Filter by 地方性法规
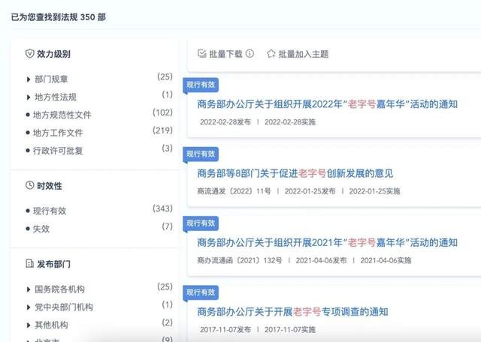Viewport: 481px width, 342px height. 55,97
